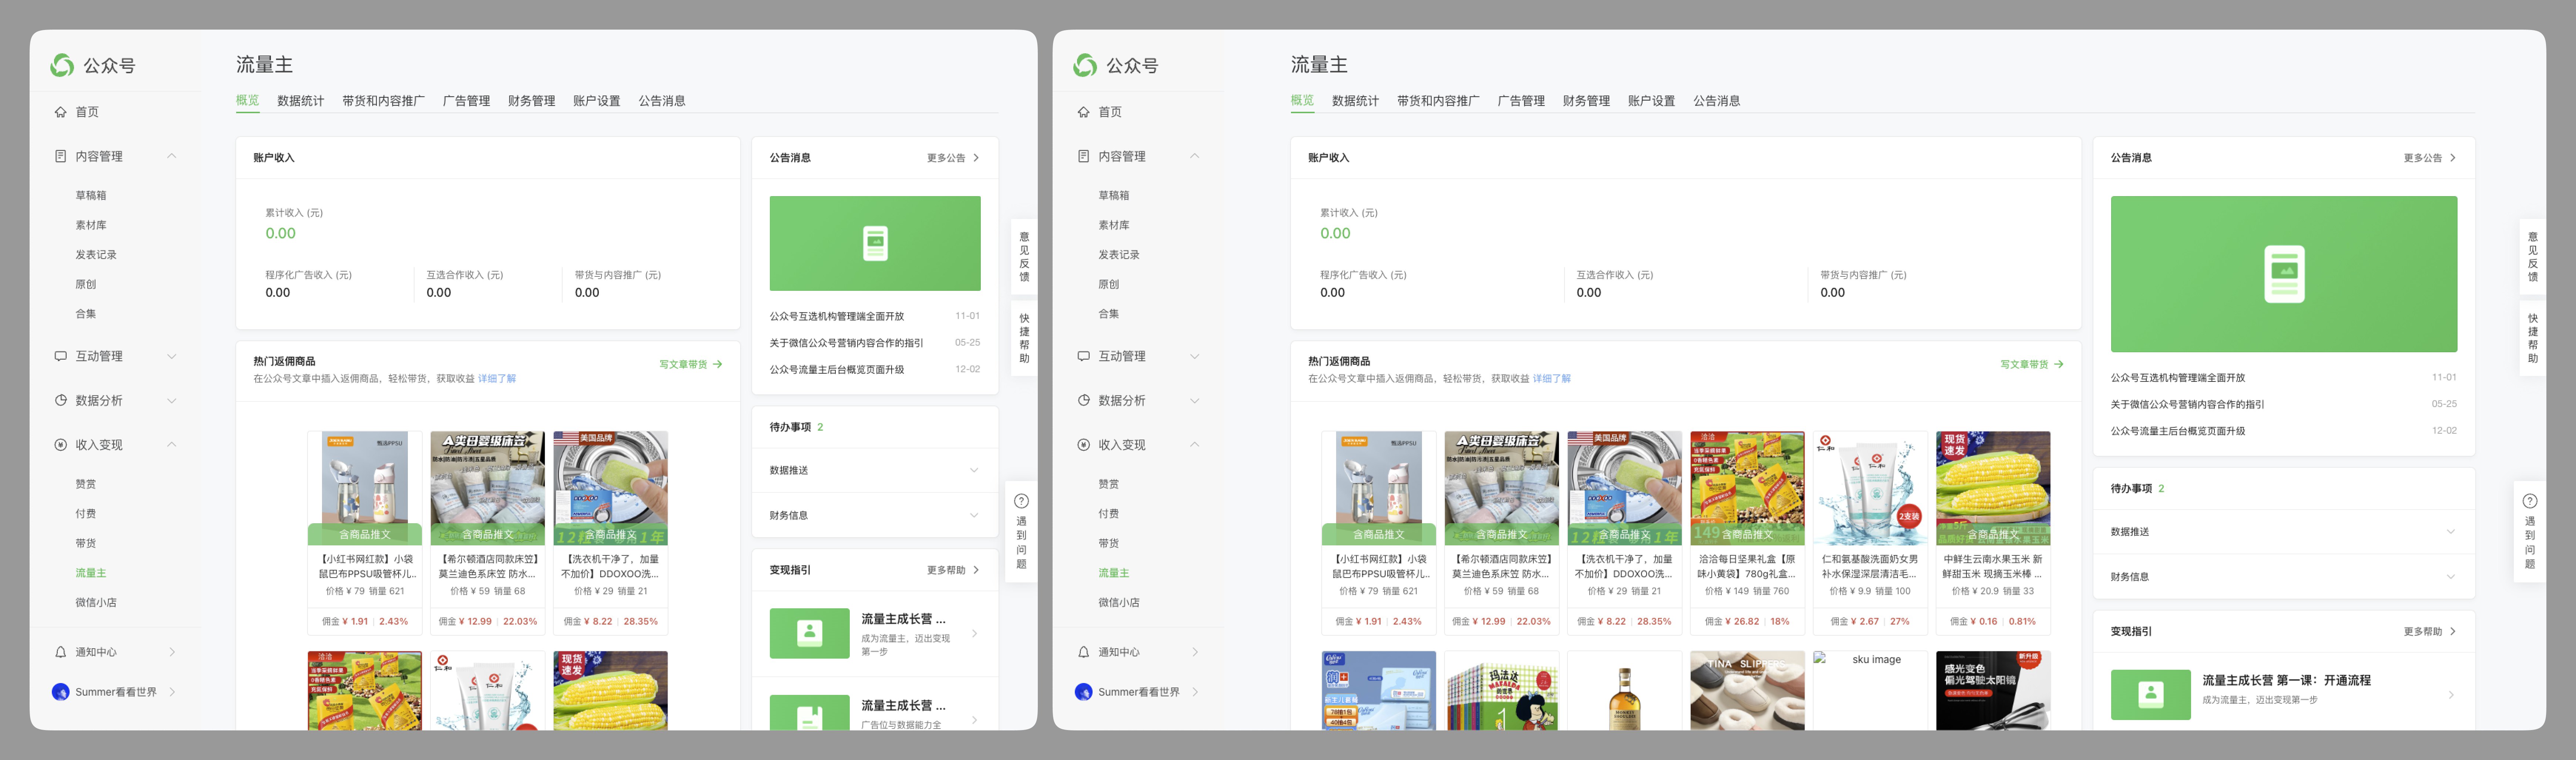Click the 公众号 logo in the left window
This screenshot has height=760, width=2576.
tap(62, 65)
